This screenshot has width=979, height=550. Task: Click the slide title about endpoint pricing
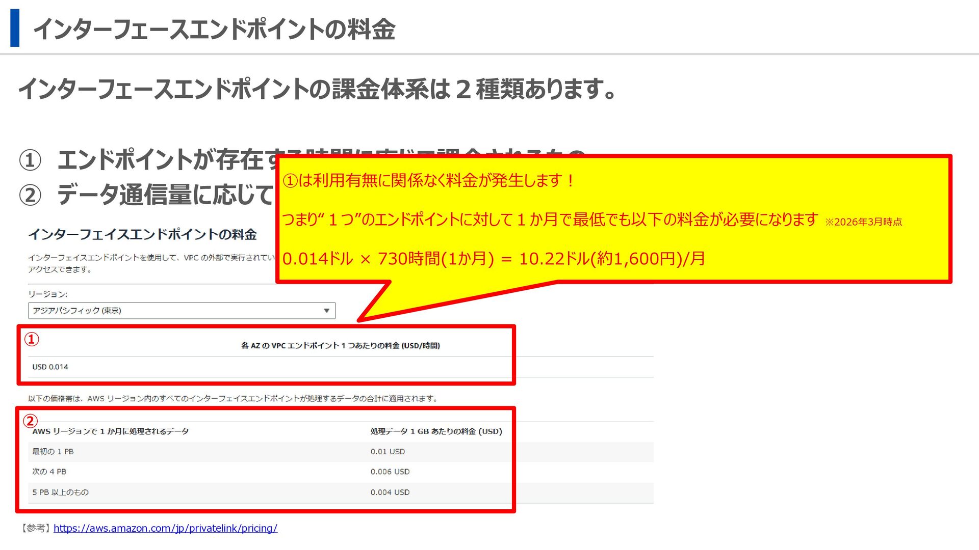(x=214, y=29)
